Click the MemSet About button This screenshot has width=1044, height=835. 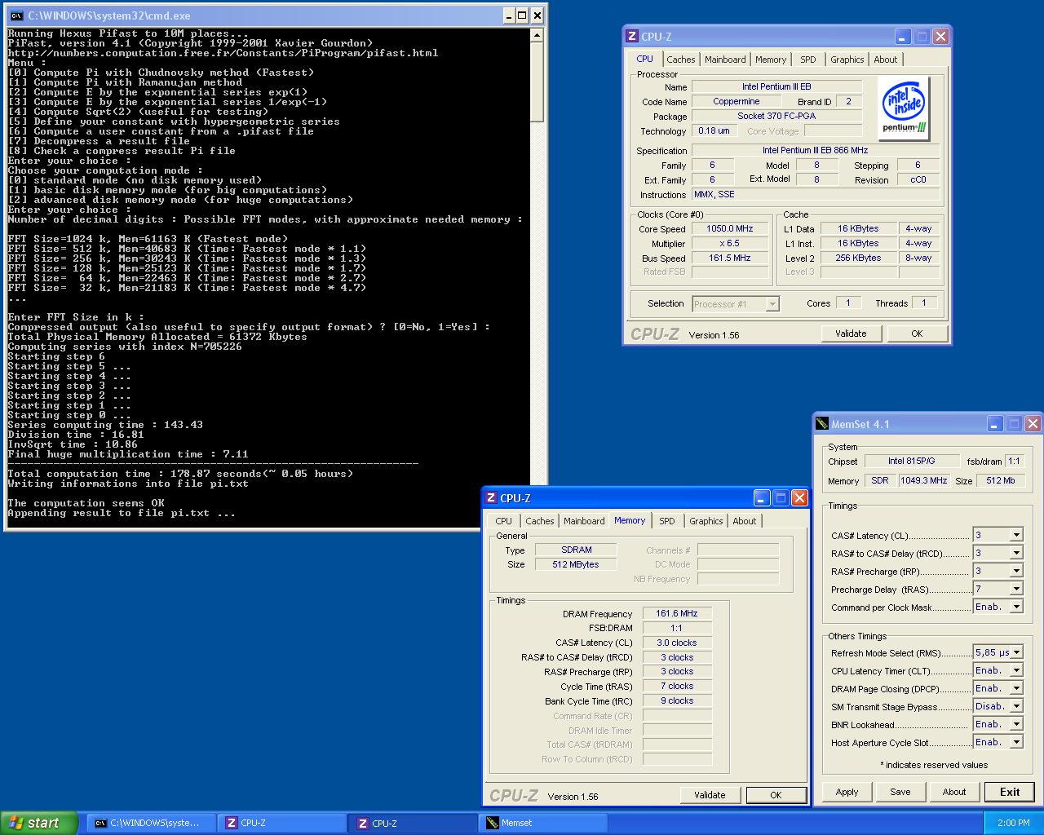click(x=954, y=792)
